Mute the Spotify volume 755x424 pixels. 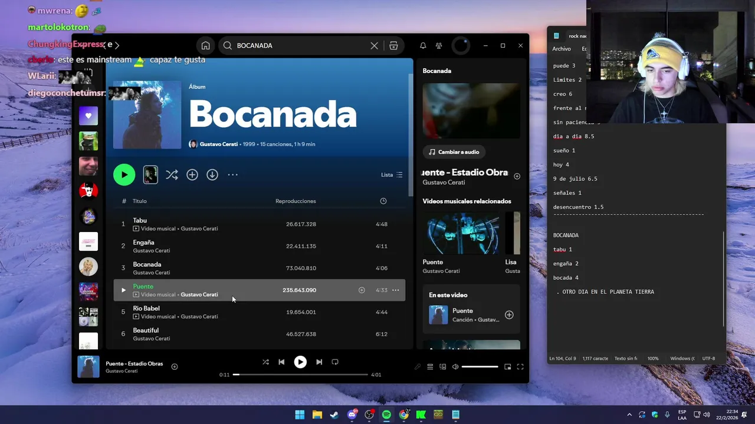(455, 367)
